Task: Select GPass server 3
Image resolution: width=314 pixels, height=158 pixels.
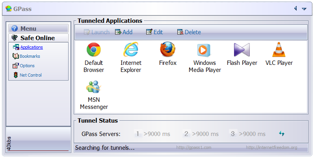Action: point(233,134)
